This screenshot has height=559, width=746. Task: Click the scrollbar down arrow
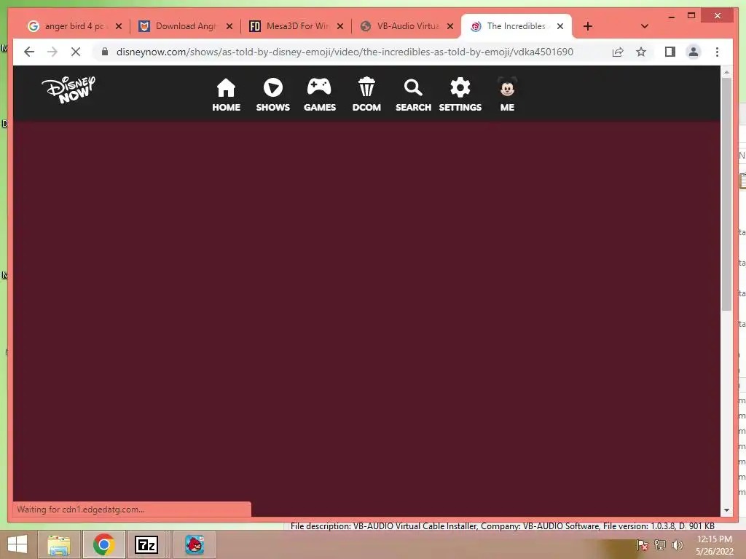[726, 510]
